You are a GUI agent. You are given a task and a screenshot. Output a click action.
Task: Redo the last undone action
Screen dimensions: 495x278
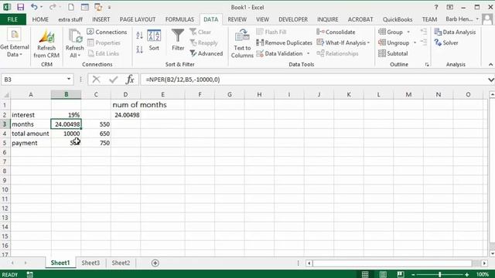click(x=52, y=7)
